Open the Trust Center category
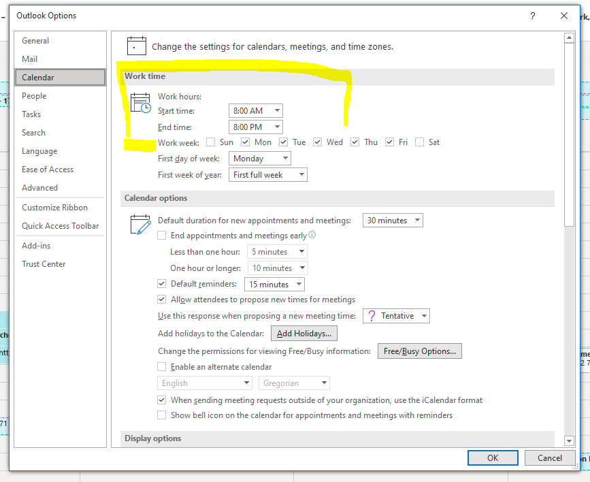 (x=60, y=264)
